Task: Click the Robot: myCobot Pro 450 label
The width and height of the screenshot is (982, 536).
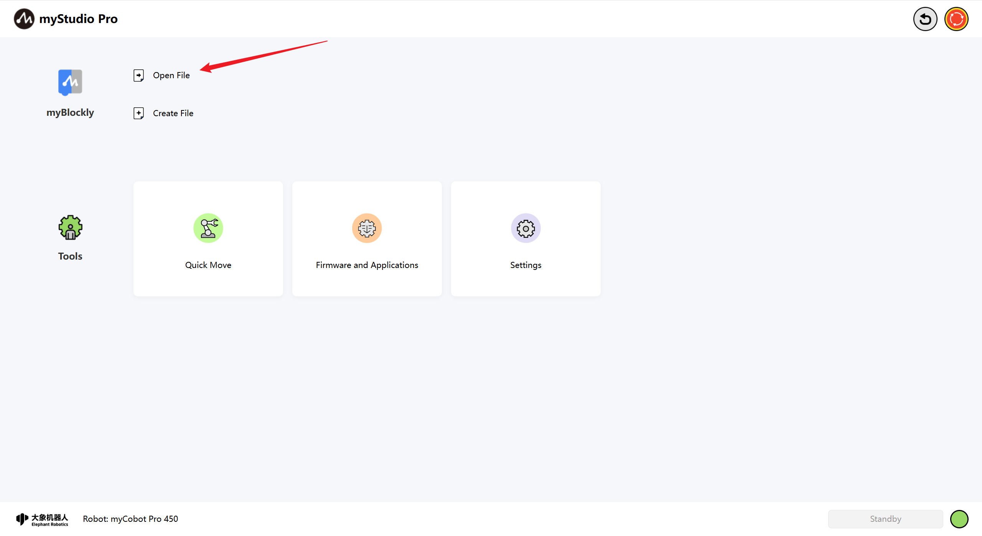Action: 130,519
